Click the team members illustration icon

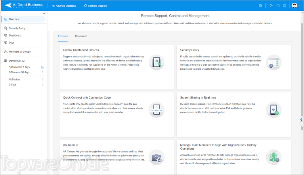273,157
